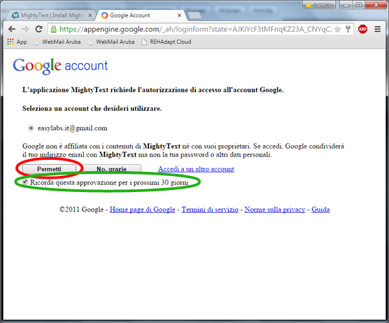The width and height of the screenshot is (389, 323).
Task: Click Accedi a un altro account link
Action: [x=196, y=169]
